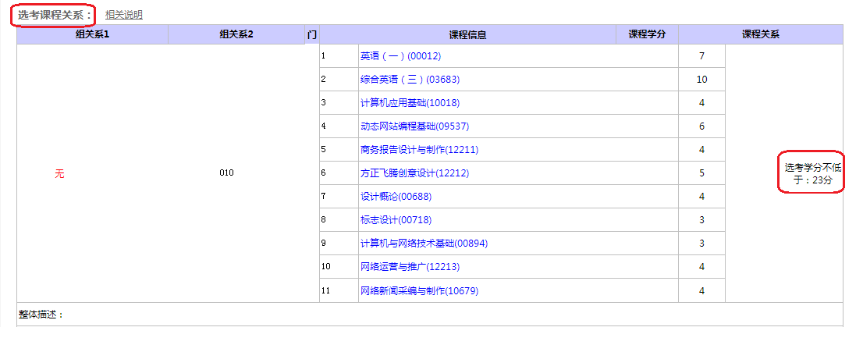Click the 010 group relation cell
The image size is (863, 345).
click(x=227, y=173)
